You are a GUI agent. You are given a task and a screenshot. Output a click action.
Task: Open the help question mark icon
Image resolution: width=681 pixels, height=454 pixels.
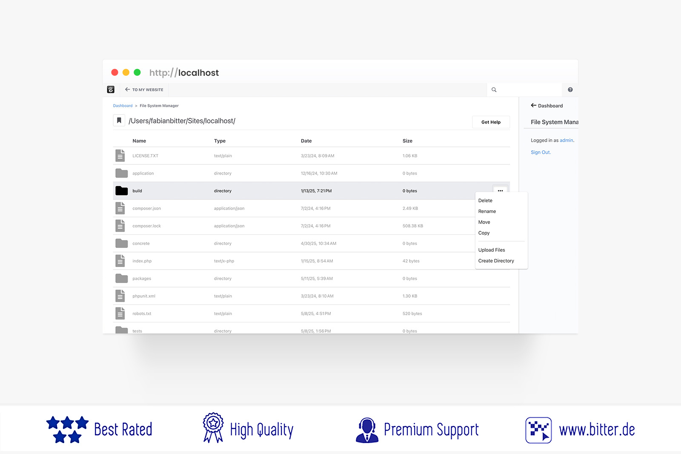570,90
